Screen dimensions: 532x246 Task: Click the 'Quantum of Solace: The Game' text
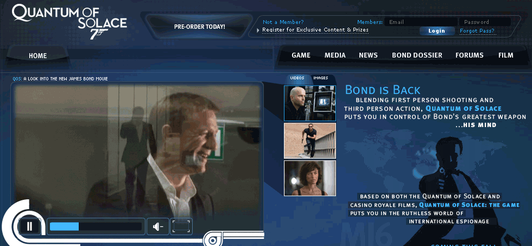(469, 205)
